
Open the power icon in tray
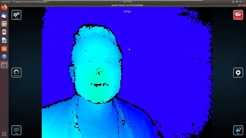click(240, 2)
